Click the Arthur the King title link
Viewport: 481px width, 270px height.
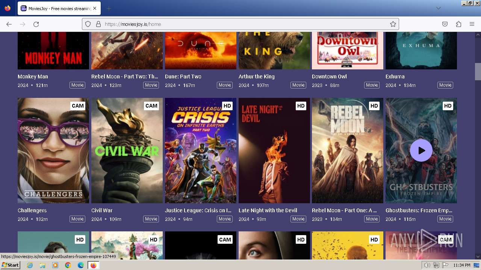(257, 76)
